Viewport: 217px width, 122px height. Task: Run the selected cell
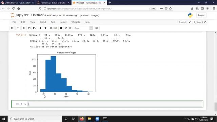pos(54,28)
